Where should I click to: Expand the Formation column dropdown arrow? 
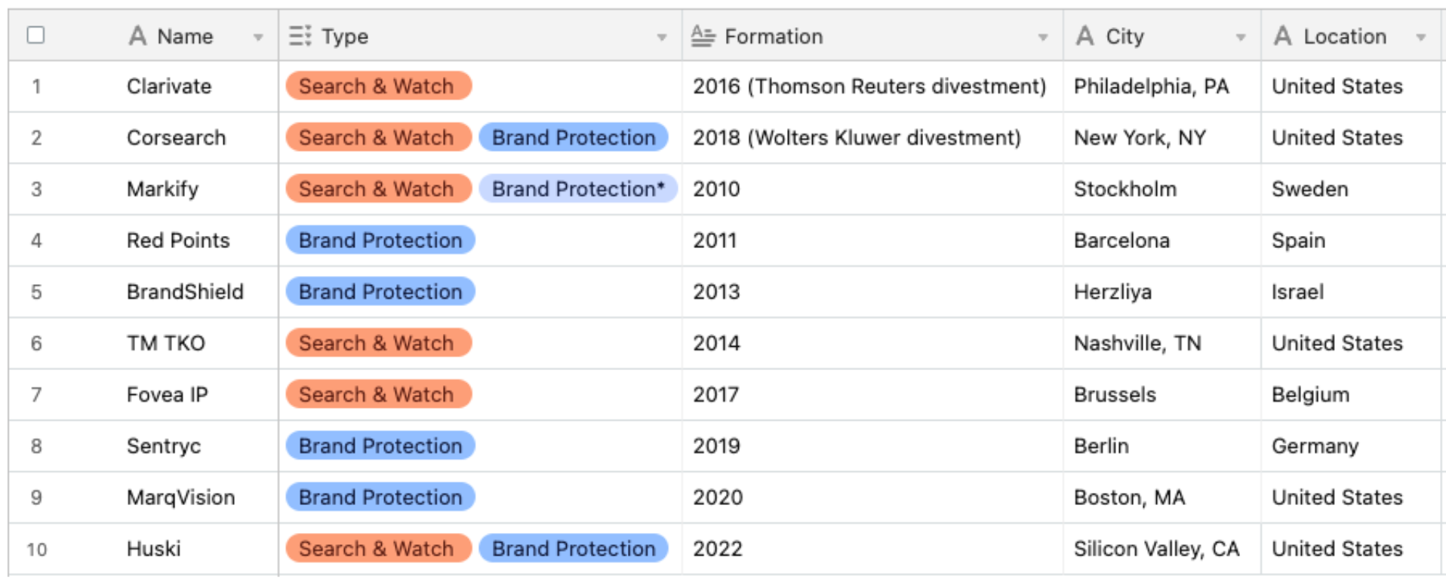click(x=1043, y=37)
